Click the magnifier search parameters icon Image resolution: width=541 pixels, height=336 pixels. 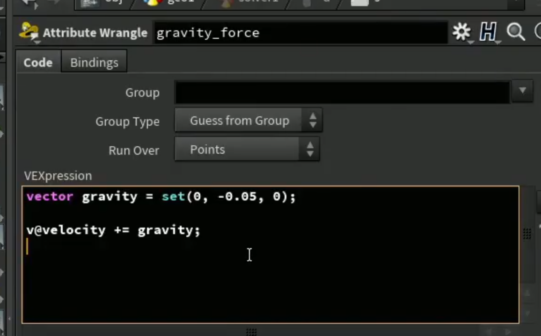[x=516, y=32]
